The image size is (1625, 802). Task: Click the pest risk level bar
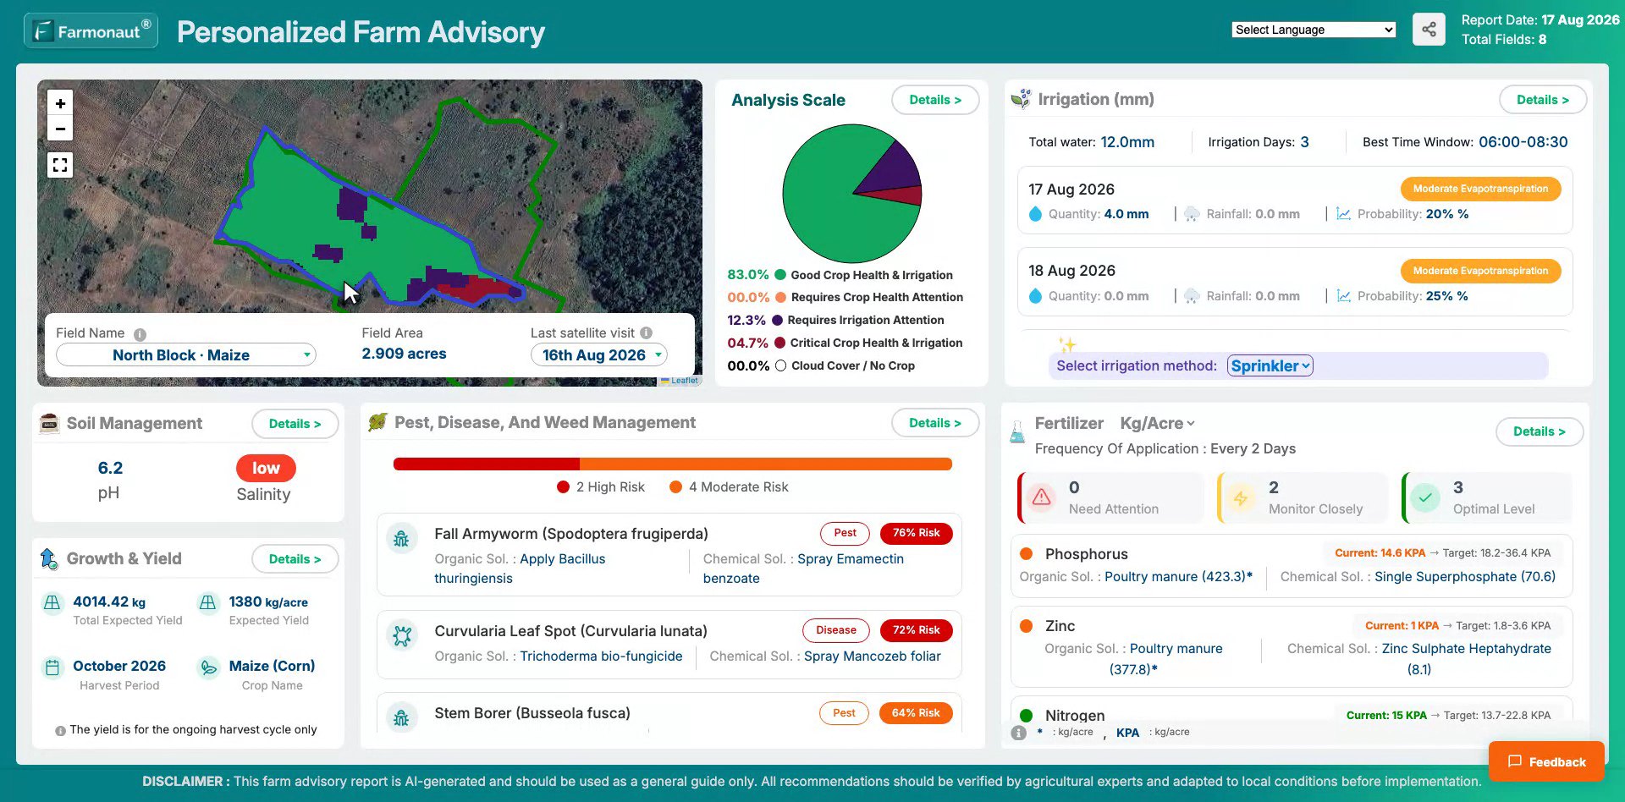pos(673,464)
